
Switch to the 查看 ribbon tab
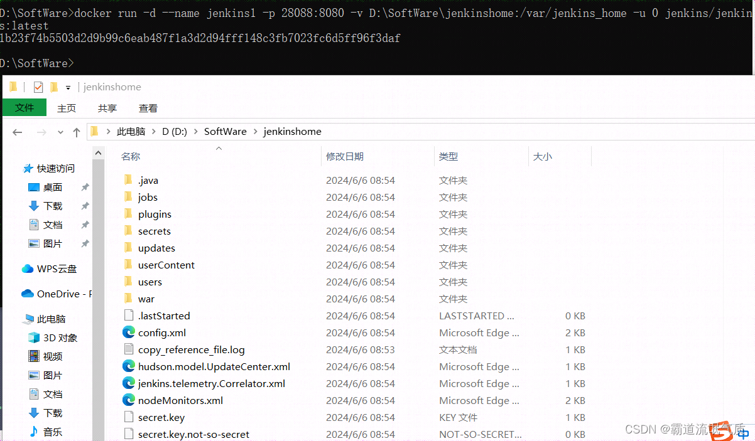(x=148, y=108)
